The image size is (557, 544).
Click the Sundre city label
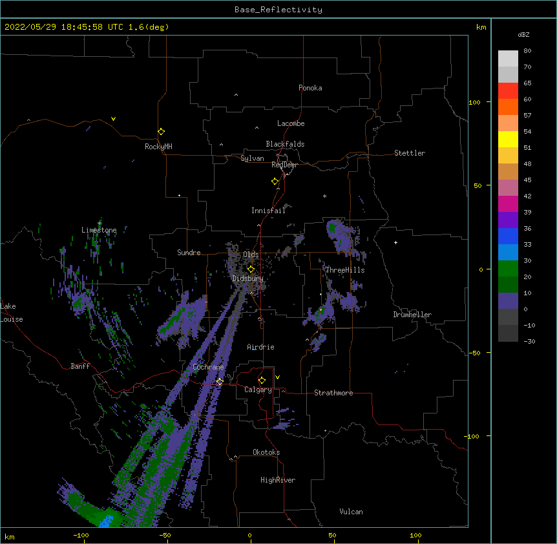point(189,253)
